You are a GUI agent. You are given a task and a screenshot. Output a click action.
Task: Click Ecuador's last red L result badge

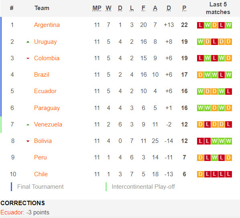click(x=228, y=92)
